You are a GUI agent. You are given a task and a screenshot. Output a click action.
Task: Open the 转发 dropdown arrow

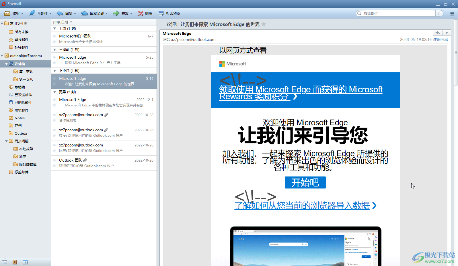coord(131,13)
